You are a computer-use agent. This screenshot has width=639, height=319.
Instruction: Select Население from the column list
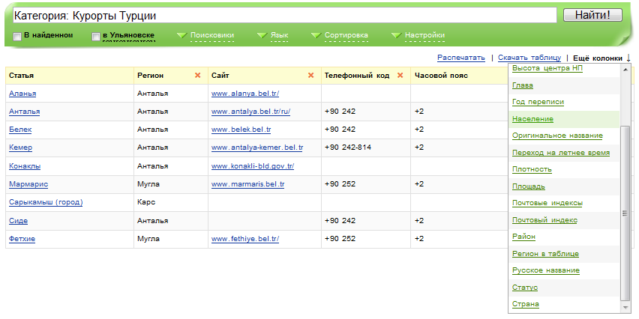(x=532, y=119)
